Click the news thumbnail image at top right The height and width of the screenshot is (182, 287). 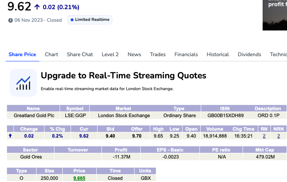click(x=275, y=15)
